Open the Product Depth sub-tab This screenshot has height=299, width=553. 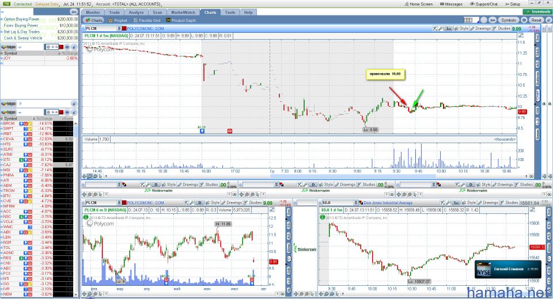pyautogui.click(x=181, y=21)
